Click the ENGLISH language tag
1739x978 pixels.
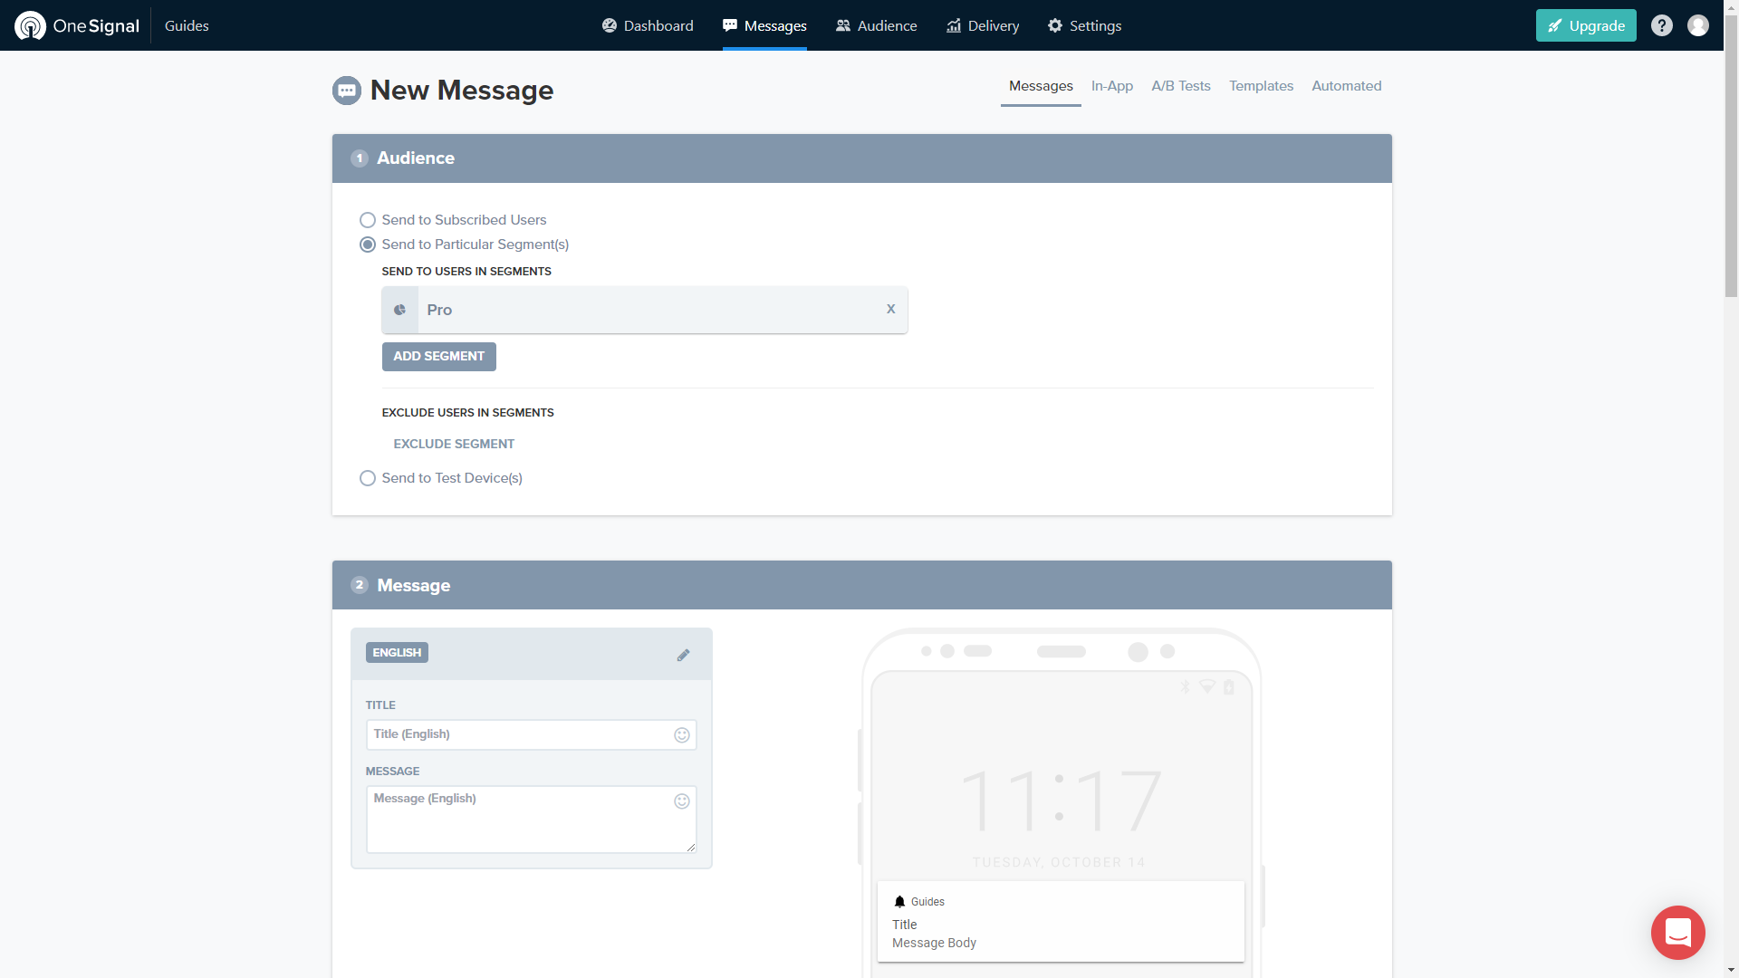point(397,653)
